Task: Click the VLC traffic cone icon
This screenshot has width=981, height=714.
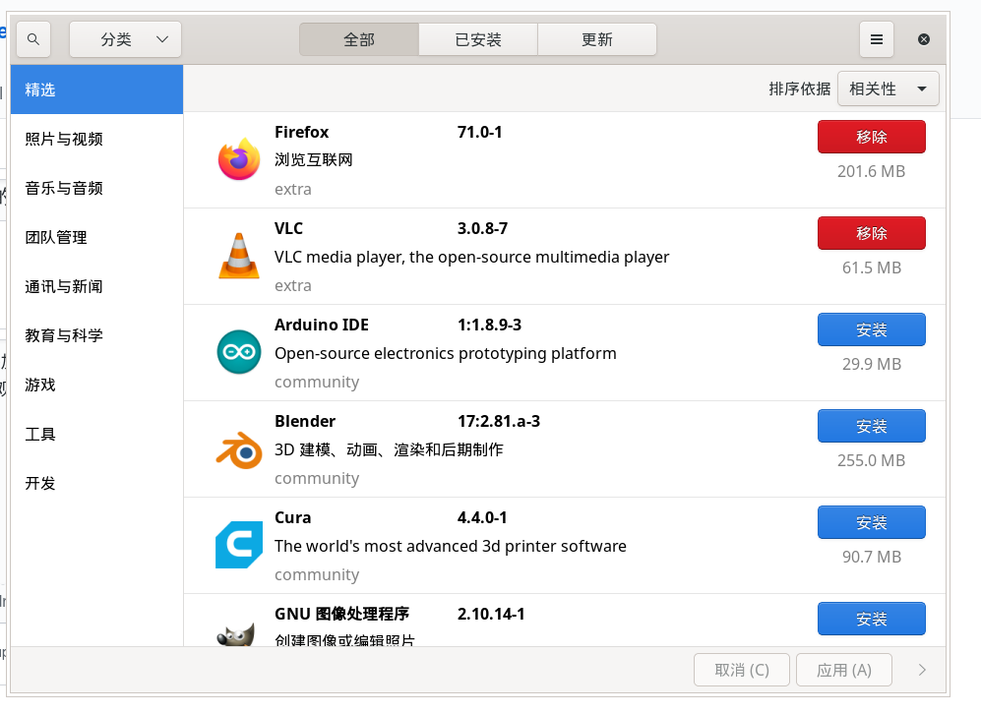Action: [x=238, y=253]
